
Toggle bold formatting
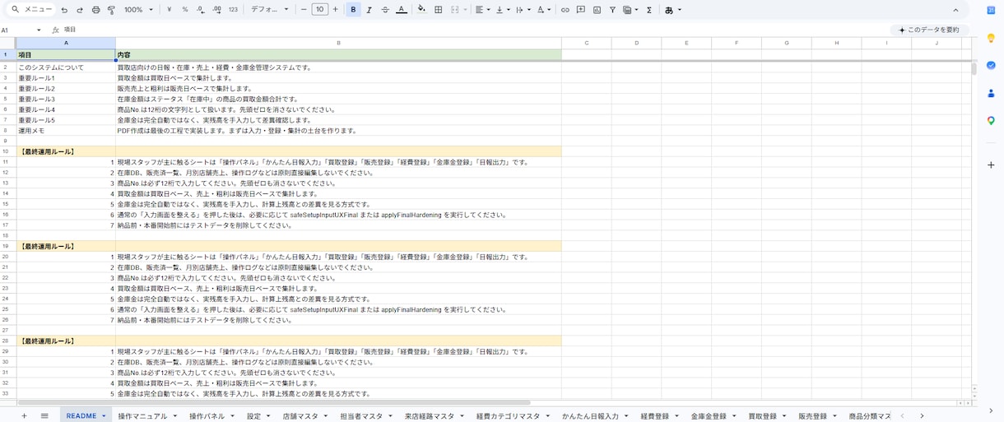tap(353, 10)
